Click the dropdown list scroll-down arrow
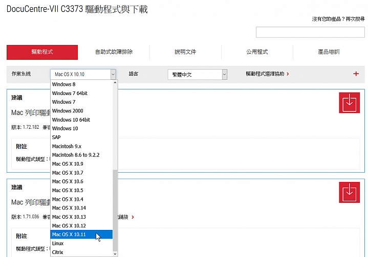This screenshot has width=368, height=257. 115,254
